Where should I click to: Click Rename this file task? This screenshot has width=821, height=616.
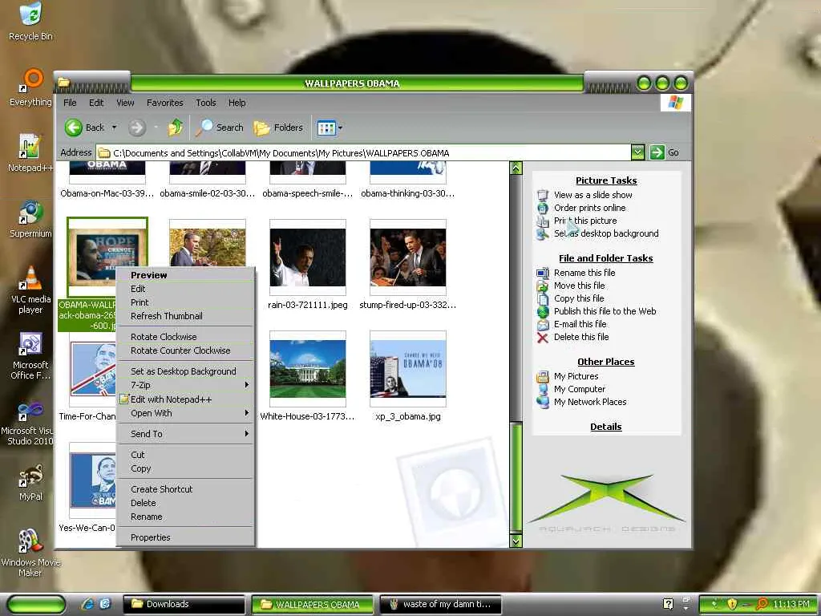[x=584, y=273]
